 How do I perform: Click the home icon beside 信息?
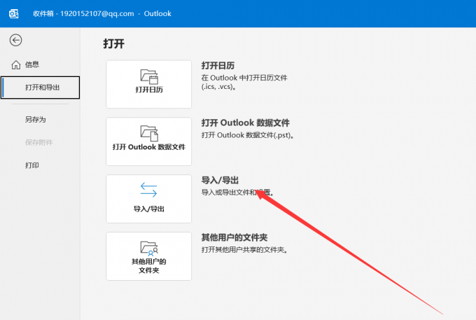coord(16,64)
